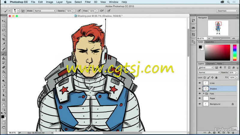
Task: Select the Paint Bucket tool
Action: pyautogui.click(x=4, y=72)
